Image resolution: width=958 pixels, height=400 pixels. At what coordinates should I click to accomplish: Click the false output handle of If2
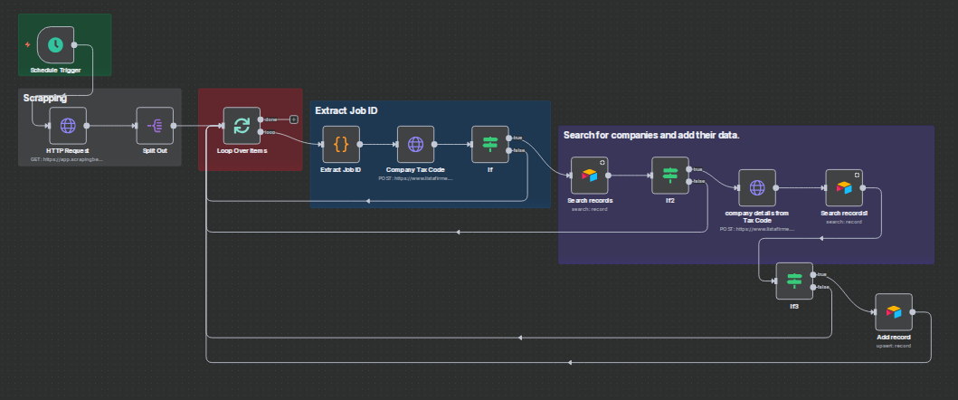(x=689, y=182)
